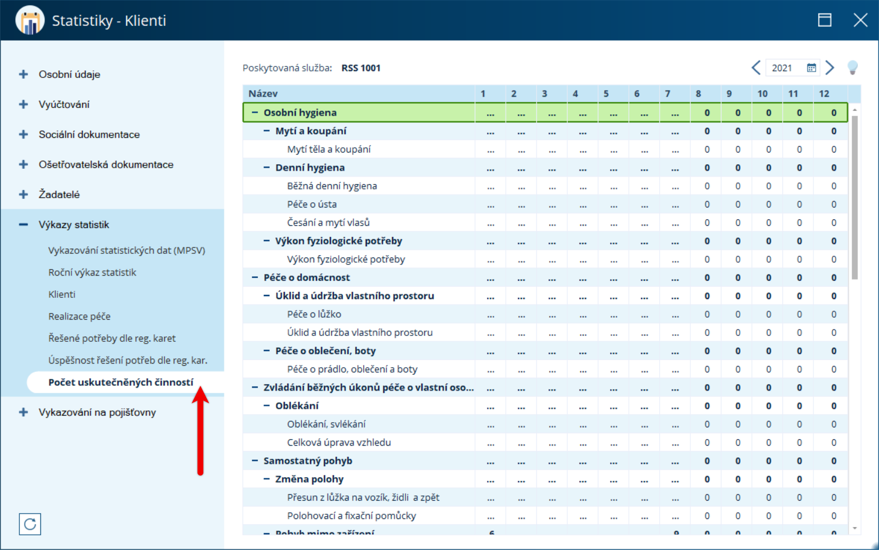
Task: Expand Vykazování na pojišťovny section
Action: click(x=23, y=412)
